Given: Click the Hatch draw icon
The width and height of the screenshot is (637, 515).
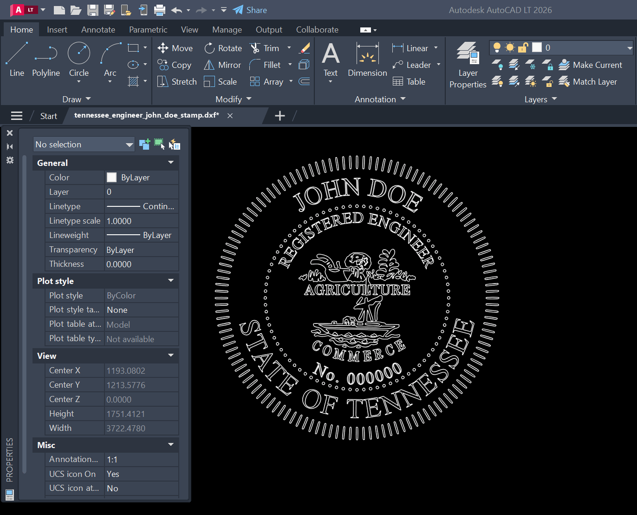Looking at the screenshot, I should tap(133, 81).
